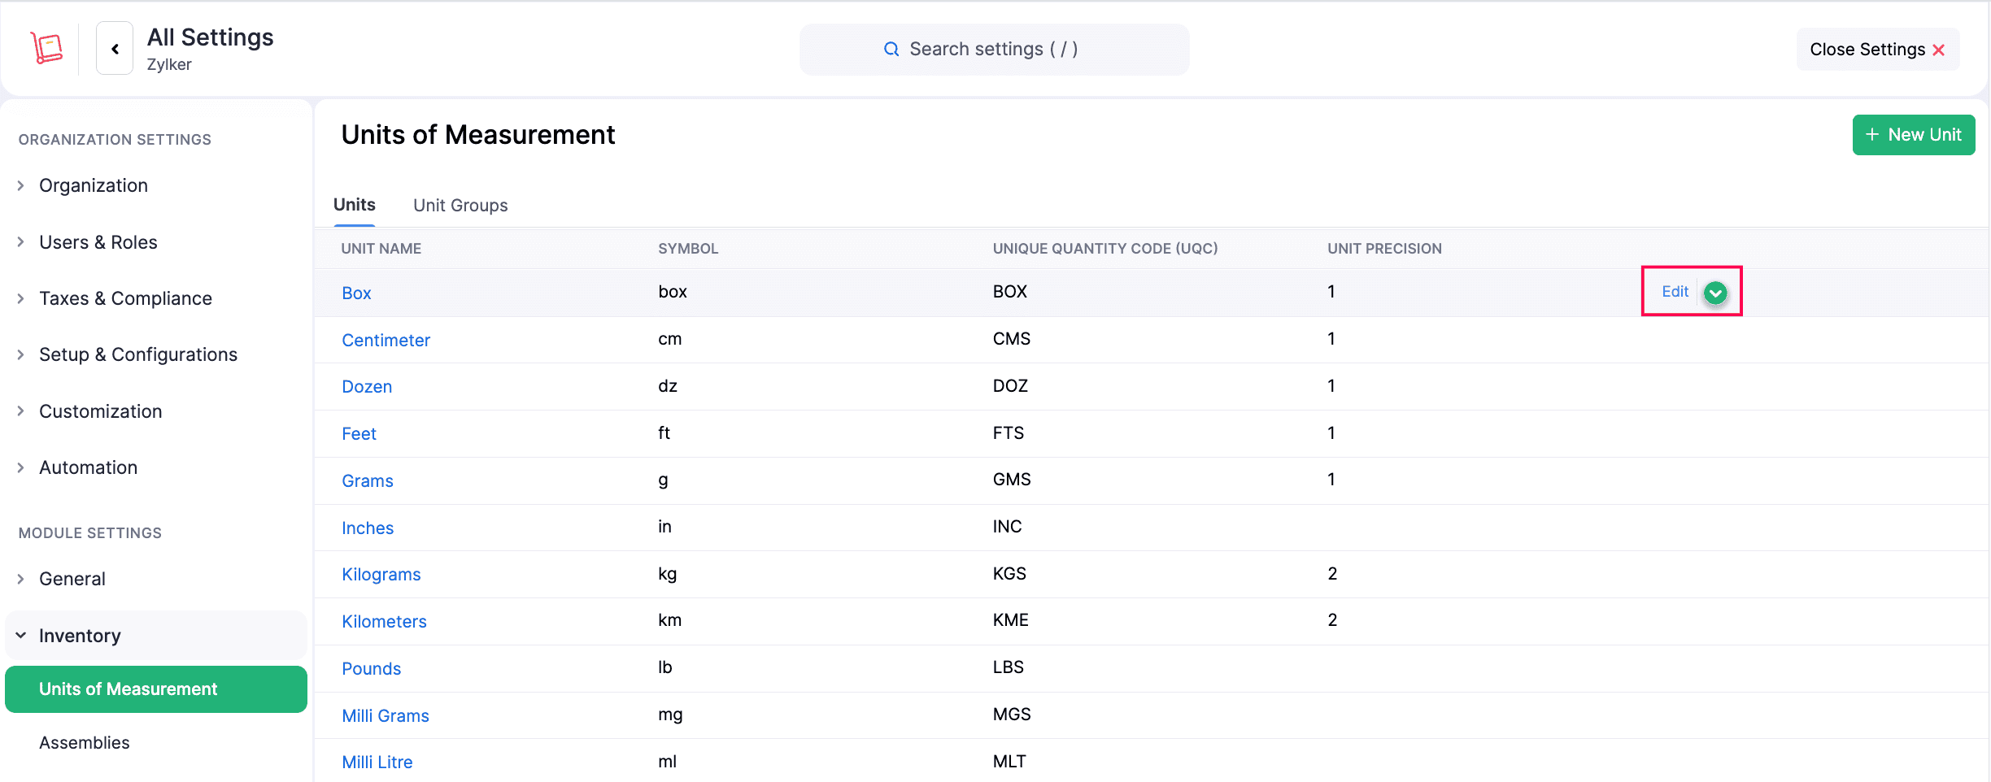1991x782 pixels.
Task: Open the green dropdown arrow next to Edit
Action: 1715,293
